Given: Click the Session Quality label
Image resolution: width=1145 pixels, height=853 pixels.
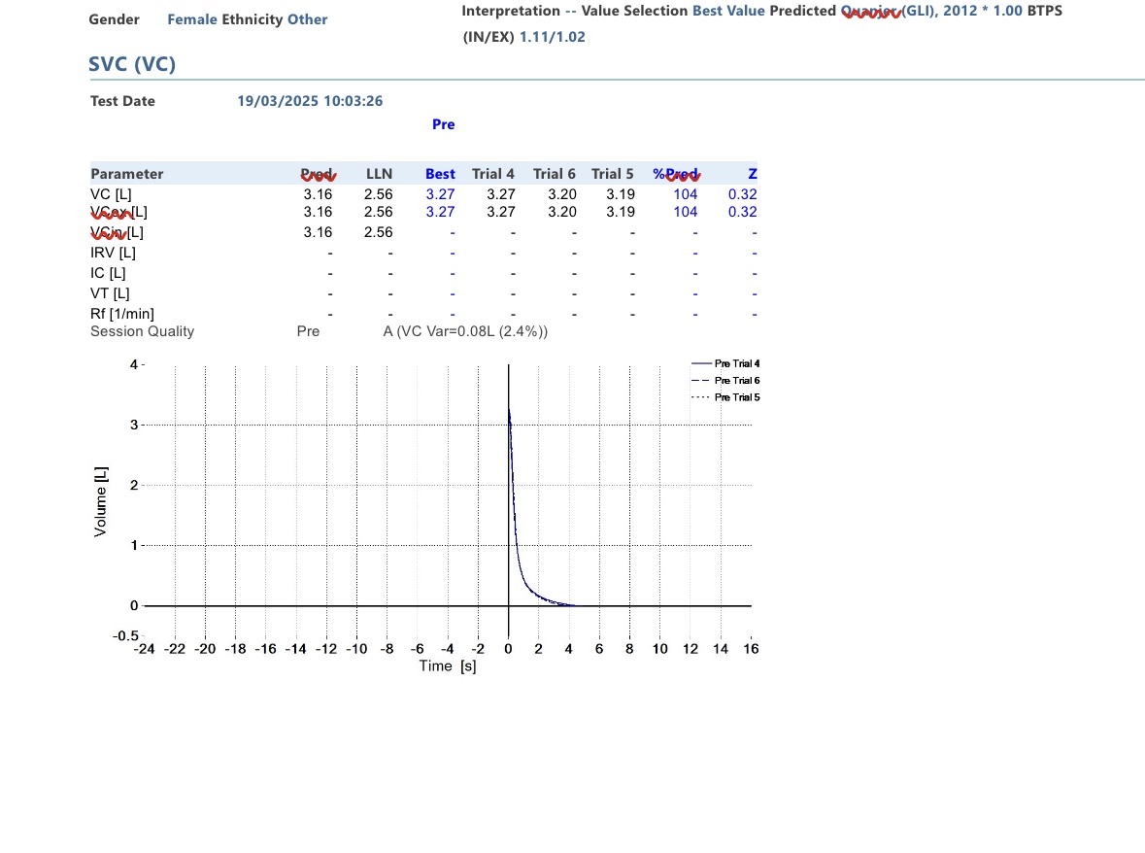Looking at the screenshot, I should click(x=142, y=331).
